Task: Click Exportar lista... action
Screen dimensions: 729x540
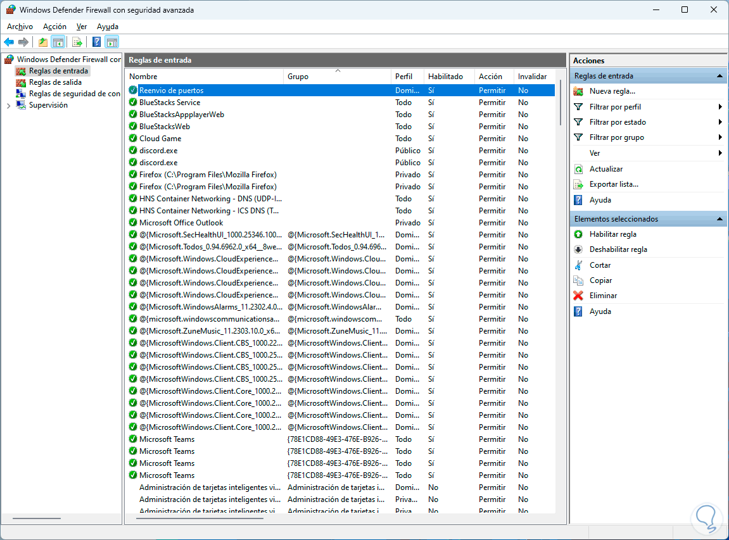Action: [614, 184]
